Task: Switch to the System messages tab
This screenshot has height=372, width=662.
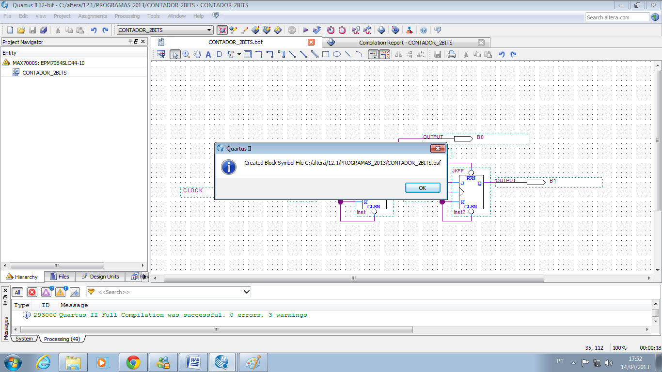Action: pos(24,339)
